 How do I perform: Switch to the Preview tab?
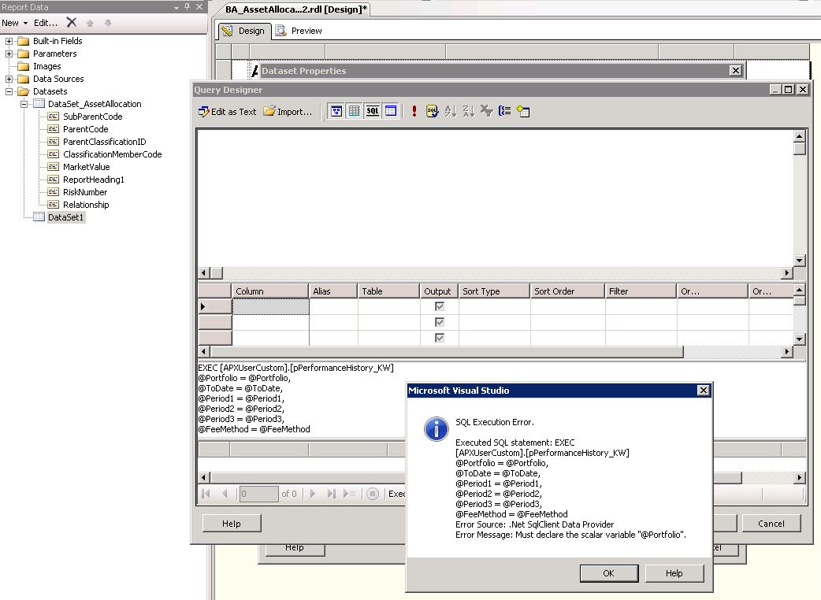pyautogui.click(x=299, y=31)
